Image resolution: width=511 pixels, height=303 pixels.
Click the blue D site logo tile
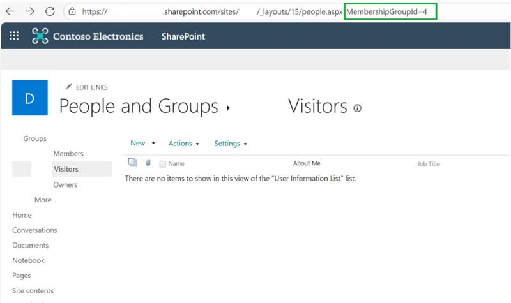[x=30, y=98]
